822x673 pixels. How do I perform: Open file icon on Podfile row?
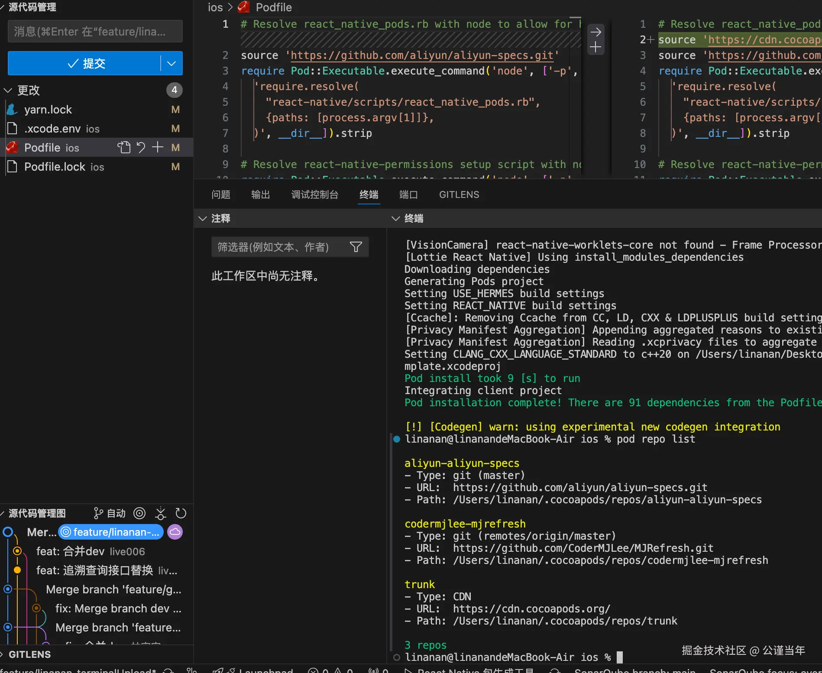124,148
